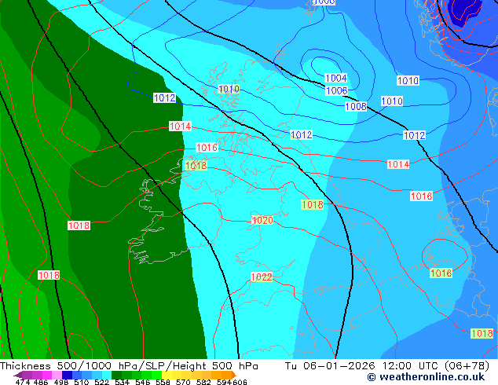Click legend value 546
The height and width of the screenshot is (385, 498).
coord(143,382)
